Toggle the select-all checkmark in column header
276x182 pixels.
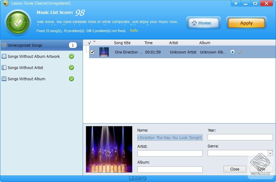click(x=90, y=43)
